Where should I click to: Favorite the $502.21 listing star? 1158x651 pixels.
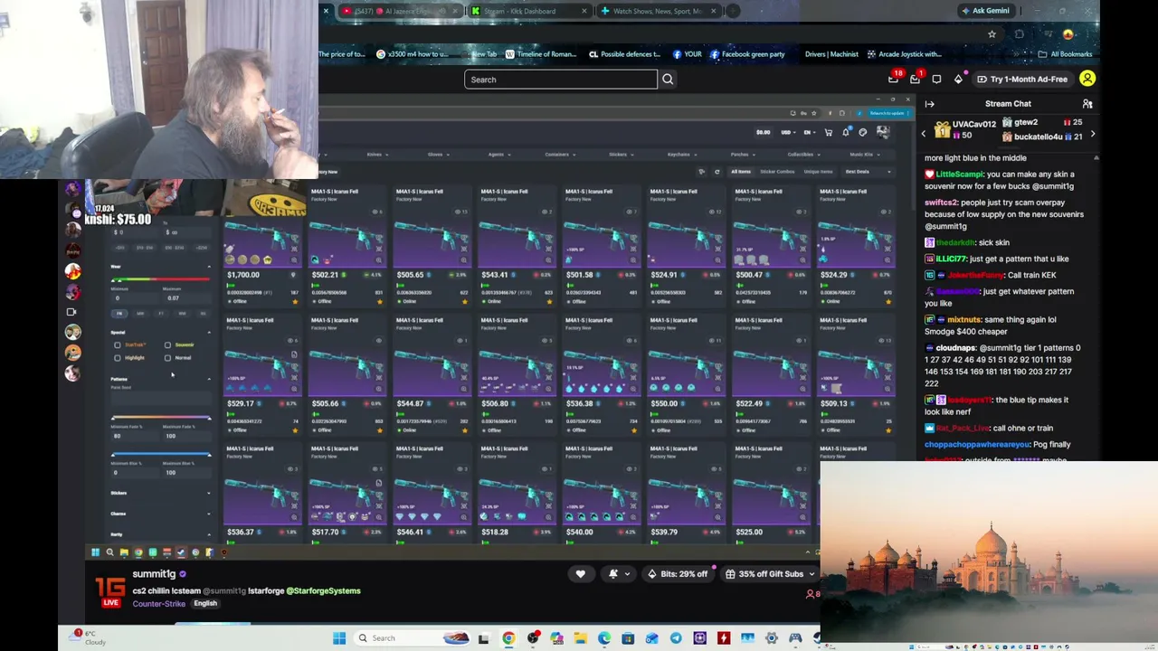[x=380, y=301]
